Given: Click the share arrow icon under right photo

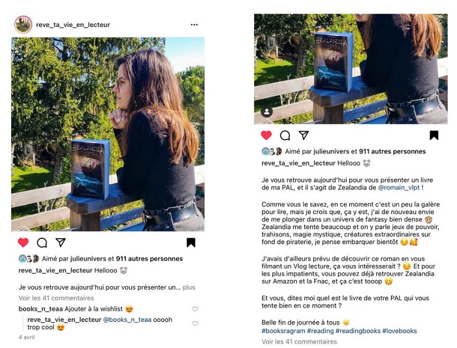Looking at the screenshot, I should (x=304, y=135).
